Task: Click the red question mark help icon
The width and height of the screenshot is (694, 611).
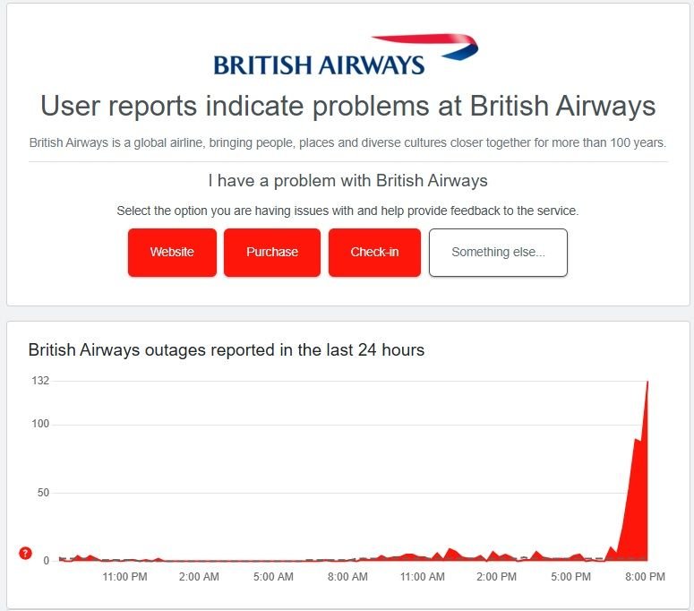Action: tap(25, 554)
